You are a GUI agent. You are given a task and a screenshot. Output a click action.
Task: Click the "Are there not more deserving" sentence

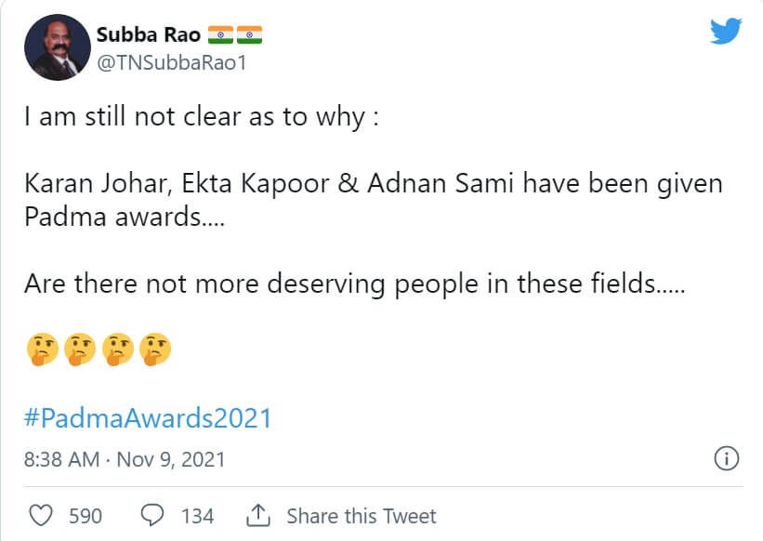[x=354, y=284]
